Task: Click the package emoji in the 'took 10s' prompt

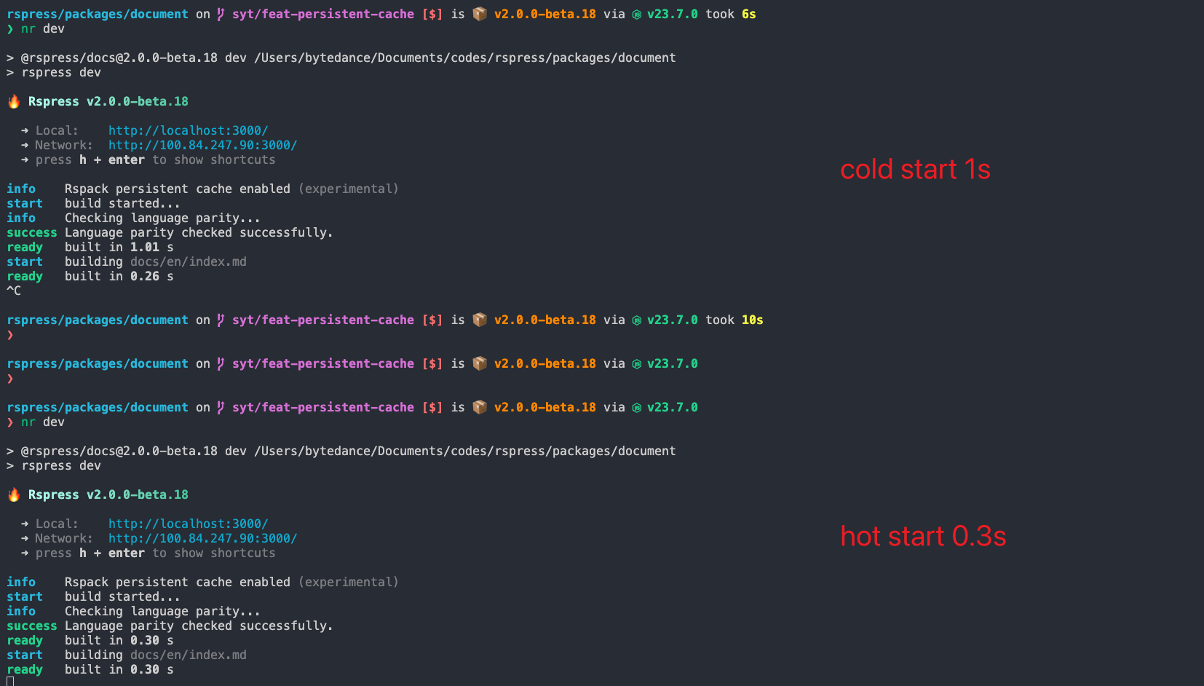Action: click(x=480, y=320)
